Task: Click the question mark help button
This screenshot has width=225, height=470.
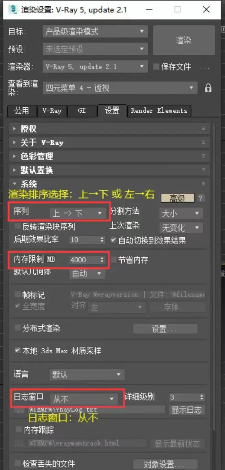Action: (201, 198)
